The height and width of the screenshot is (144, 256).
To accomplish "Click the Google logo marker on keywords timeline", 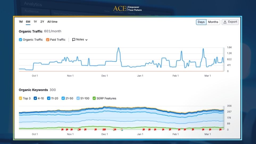I will click(x=122, y=130).
